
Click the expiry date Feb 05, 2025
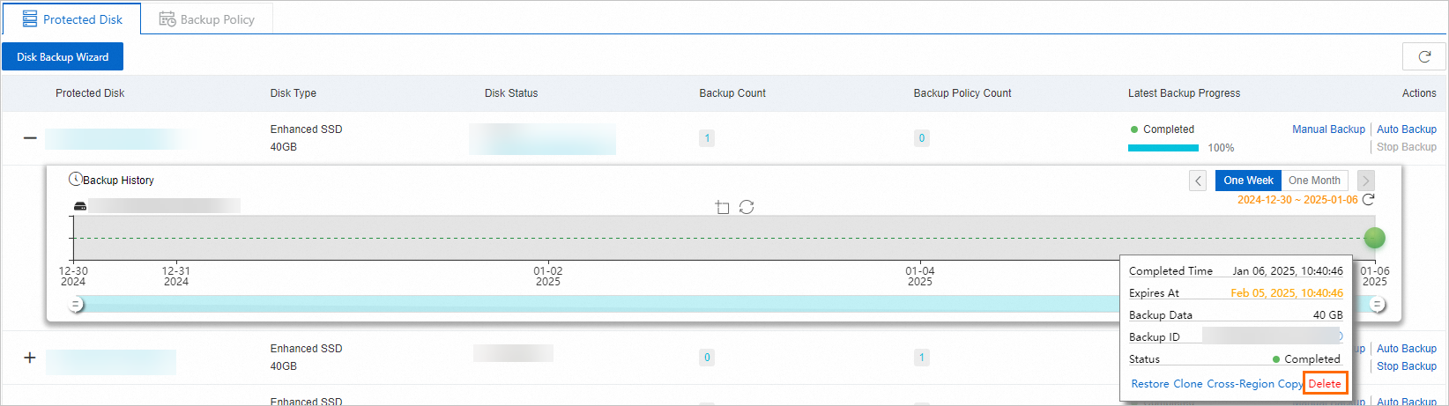[x=1287, y=293]
